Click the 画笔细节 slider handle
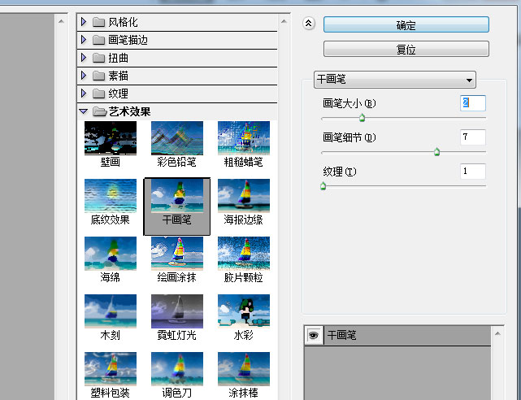Viewport: 521px width, 400px height. (x=436, y=151)
